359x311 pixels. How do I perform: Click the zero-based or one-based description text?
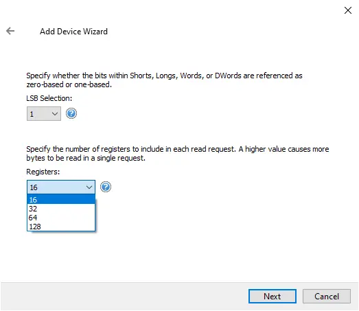[164, 80]
